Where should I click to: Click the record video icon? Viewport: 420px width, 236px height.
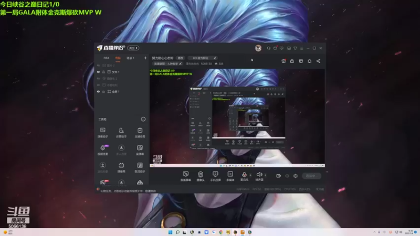point(278,176)
